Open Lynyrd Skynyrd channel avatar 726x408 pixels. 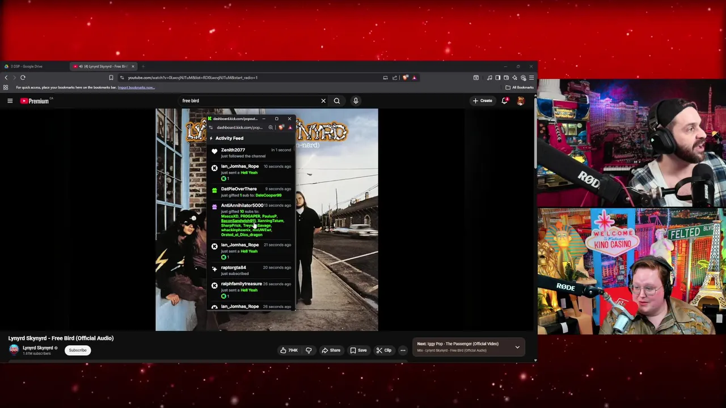(14, 350)
